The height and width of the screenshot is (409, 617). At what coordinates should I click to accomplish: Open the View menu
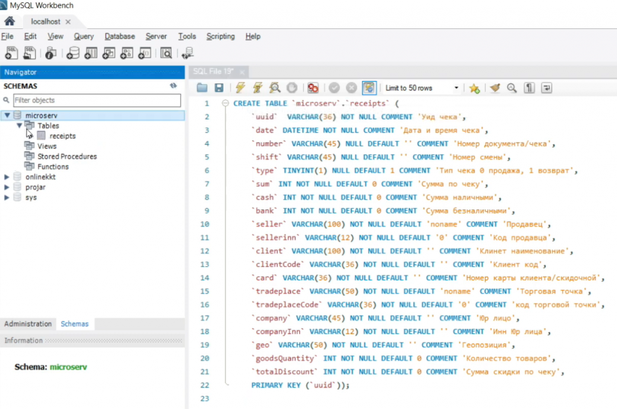55,36
